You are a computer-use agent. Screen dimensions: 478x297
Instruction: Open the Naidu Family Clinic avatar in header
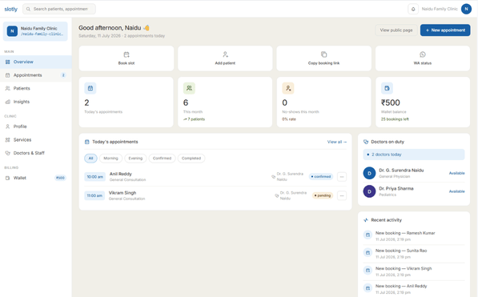(466, 9)
